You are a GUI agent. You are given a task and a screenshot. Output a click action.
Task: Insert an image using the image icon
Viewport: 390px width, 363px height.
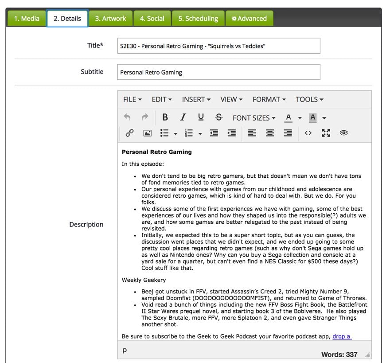coord(147,133)
